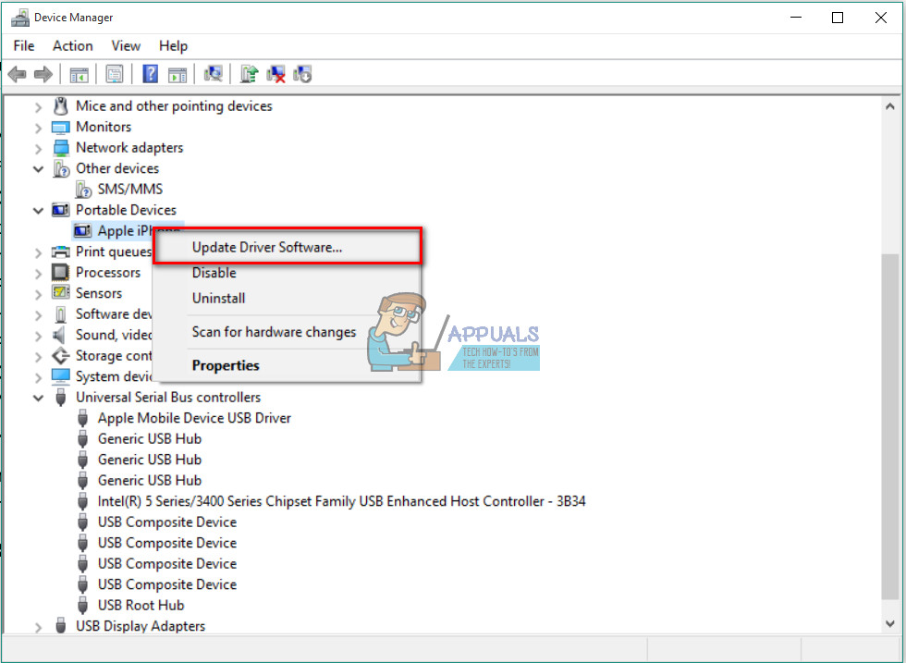Click the System devices monitor icon
Viewport: 906px width, 663px height.
pos(61,377)
